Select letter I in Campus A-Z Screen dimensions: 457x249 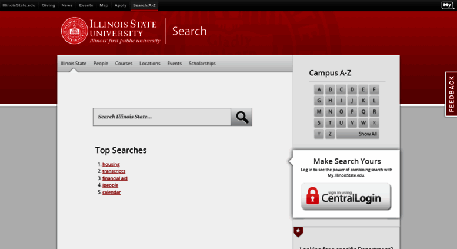pos(341,101)
